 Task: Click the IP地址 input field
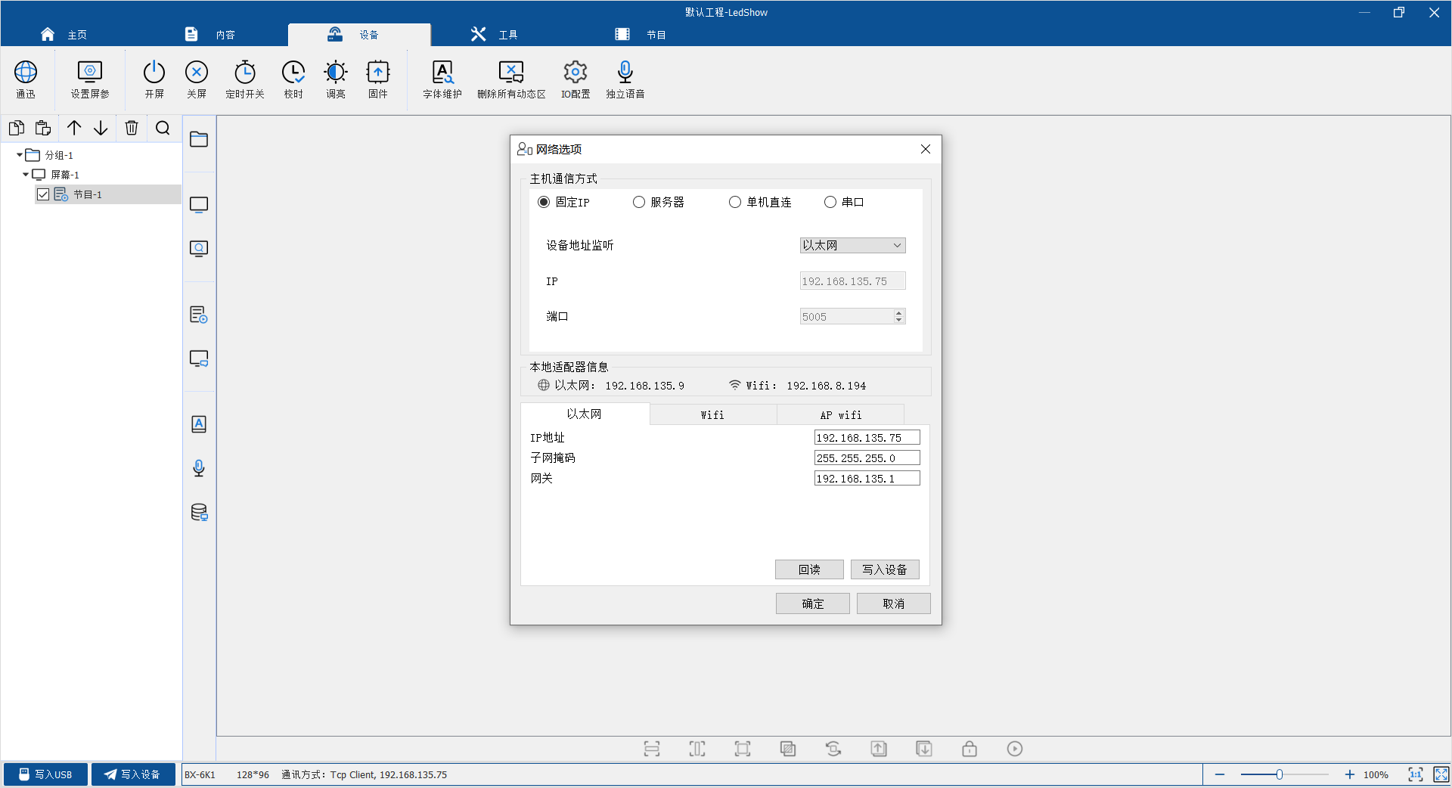(867, 437)
